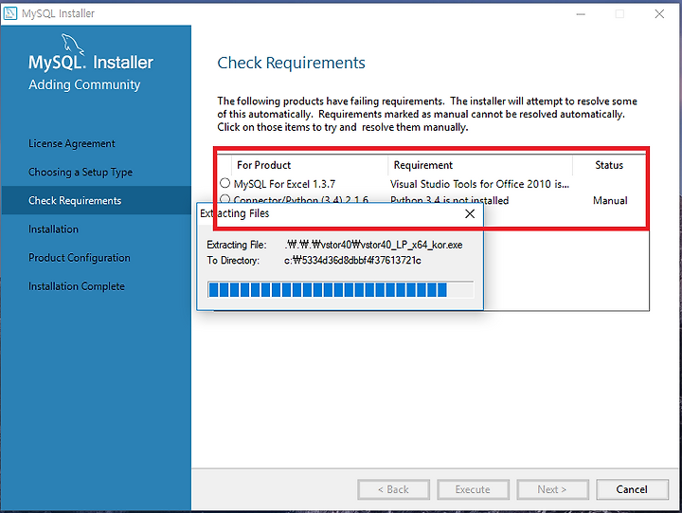Click the MySQL dolphin logo
Screen dimensions: 682x513
click(x=72, y=44)
